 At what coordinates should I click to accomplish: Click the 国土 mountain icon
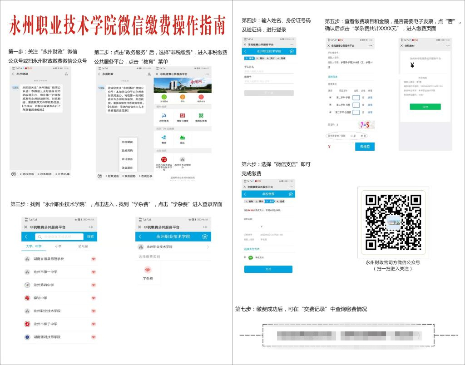(x=182, y=138)
